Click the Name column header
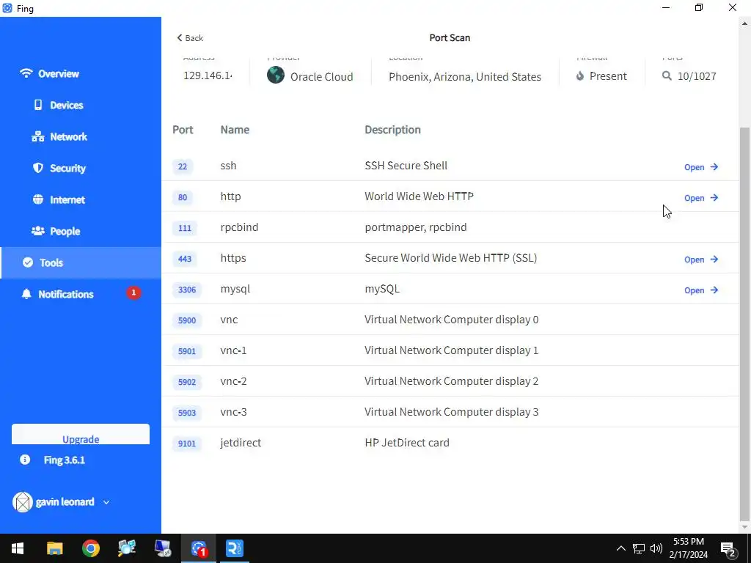The height and width of the screenshot is (563, 751). [x=235, y=130]
